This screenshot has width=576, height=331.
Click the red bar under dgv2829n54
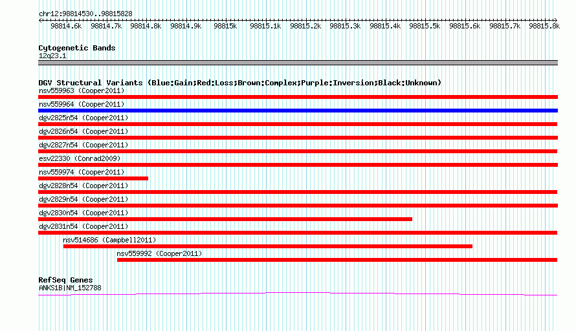(298, 206)
